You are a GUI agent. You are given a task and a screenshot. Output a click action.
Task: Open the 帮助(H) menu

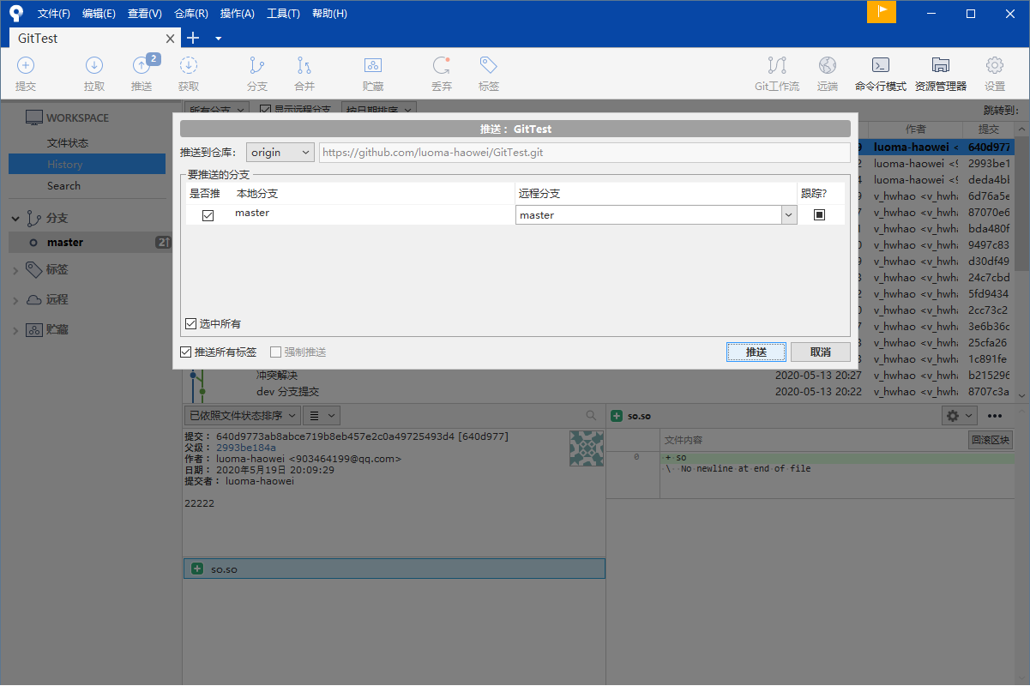329,14
